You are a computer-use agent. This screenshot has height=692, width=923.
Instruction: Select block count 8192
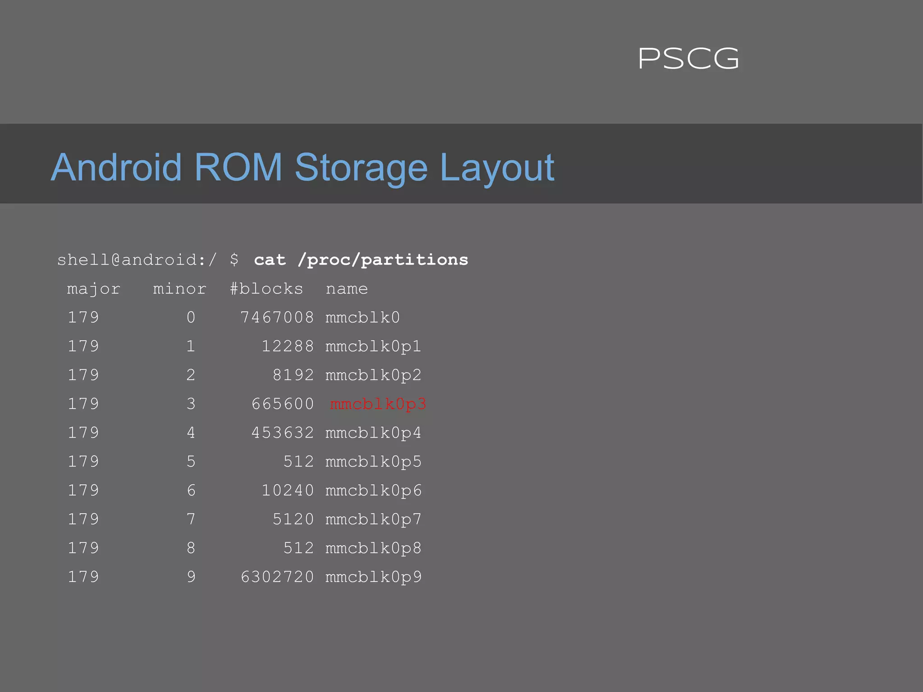(293, 375)
